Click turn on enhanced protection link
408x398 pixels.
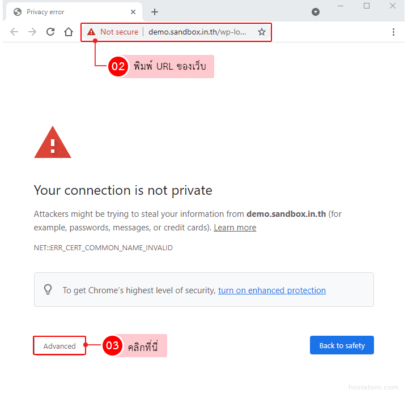(x=272, y=290)
